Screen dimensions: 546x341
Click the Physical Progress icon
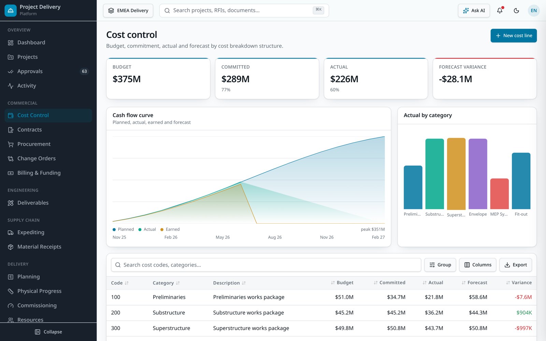[x=11, y=291]
